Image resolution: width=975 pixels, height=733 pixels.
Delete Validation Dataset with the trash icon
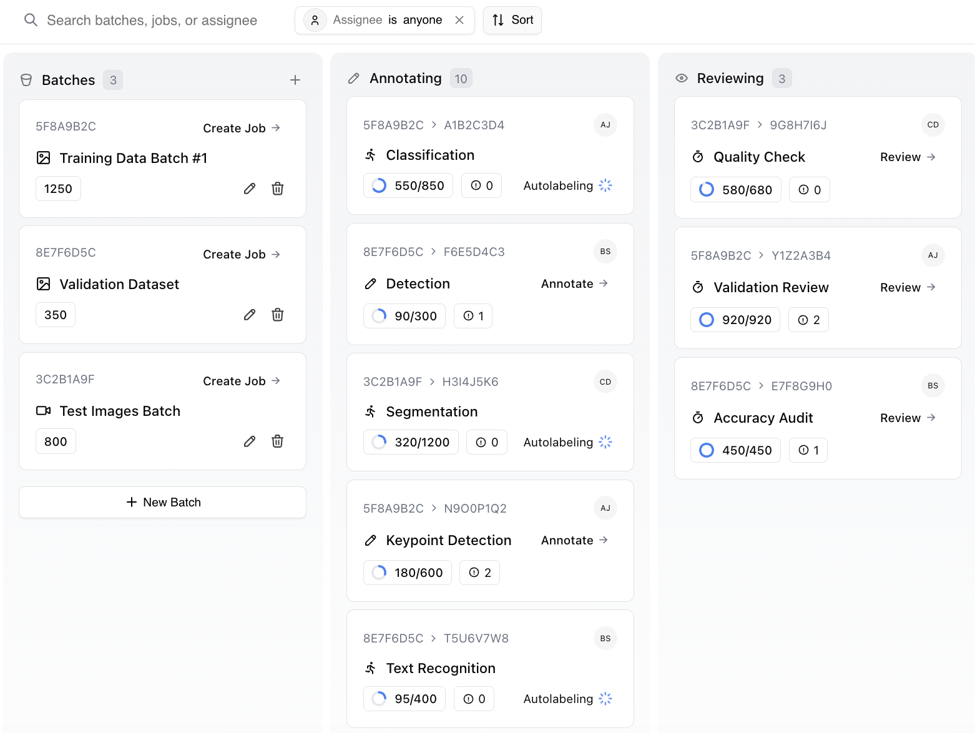277,315
